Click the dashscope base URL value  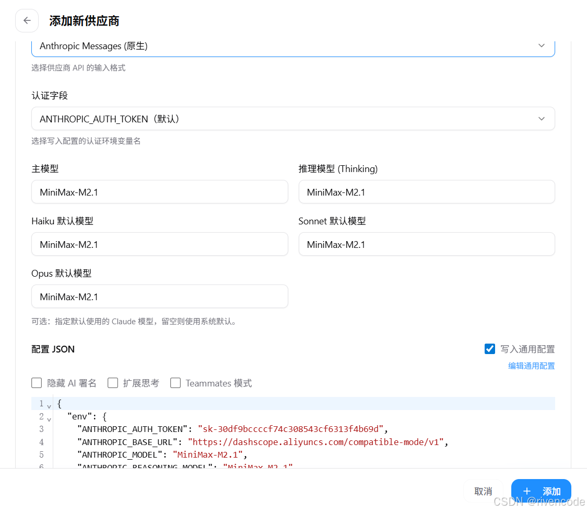point(315,442)
